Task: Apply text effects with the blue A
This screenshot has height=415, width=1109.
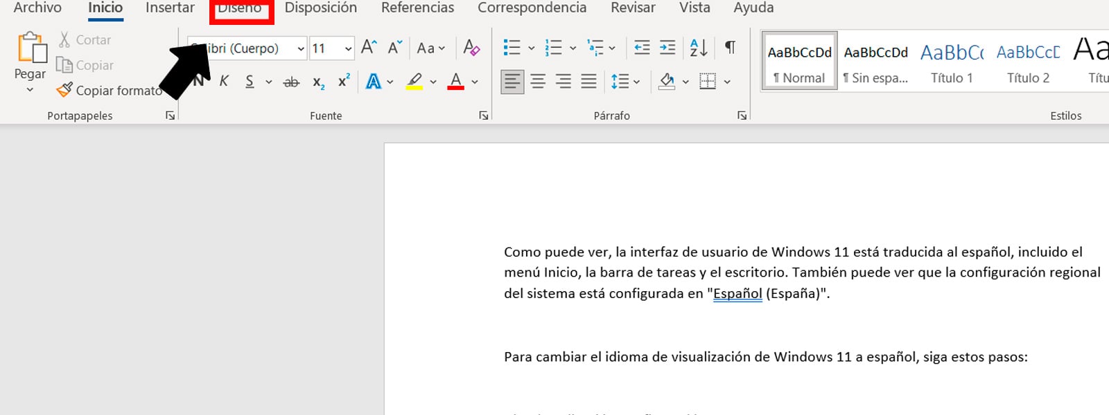Action: click(374, 82)
